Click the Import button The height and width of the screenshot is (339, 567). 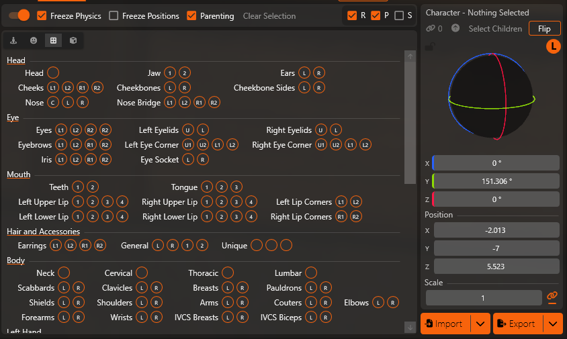445,324
